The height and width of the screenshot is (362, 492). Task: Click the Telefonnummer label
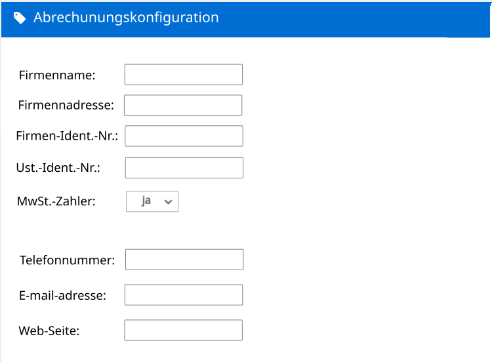tap(67, 260)
